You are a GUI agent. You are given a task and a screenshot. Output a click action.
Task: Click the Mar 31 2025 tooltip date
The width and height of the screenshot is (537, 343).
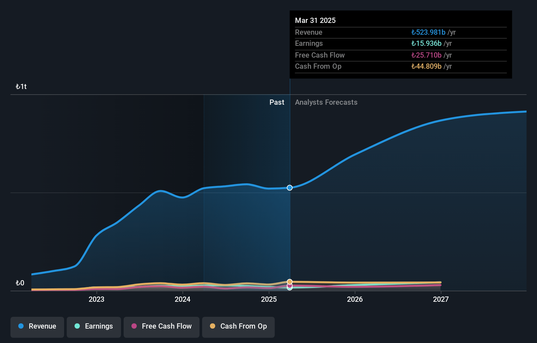(315, 20)
